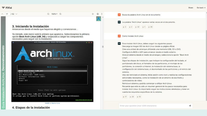Click heading "4. Etapas de la instalación"
The width and height of the screenshot is (207, 116).
[31, 108]
